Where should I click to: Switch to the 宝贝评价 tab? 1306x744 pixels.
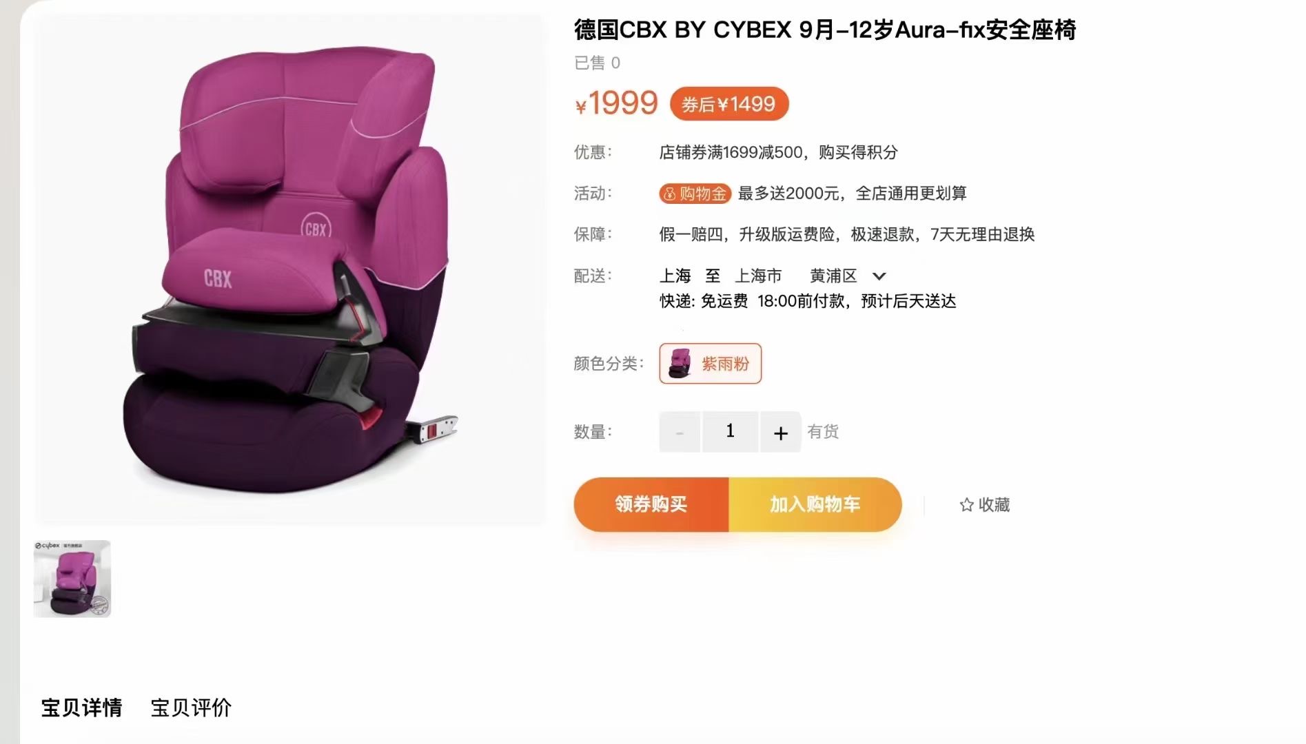click(x=191, y=707)
